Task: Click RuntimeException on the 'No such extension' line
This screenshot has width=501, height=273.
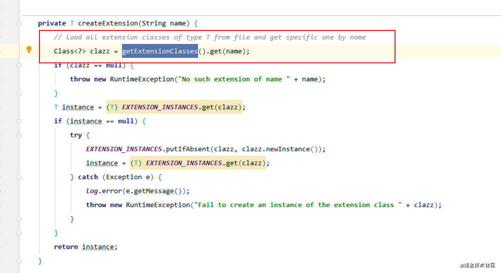Action: [142, 79]
